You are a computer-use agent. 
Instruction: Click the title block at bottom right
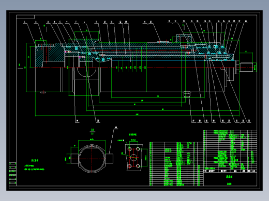(x=230, y=179)
